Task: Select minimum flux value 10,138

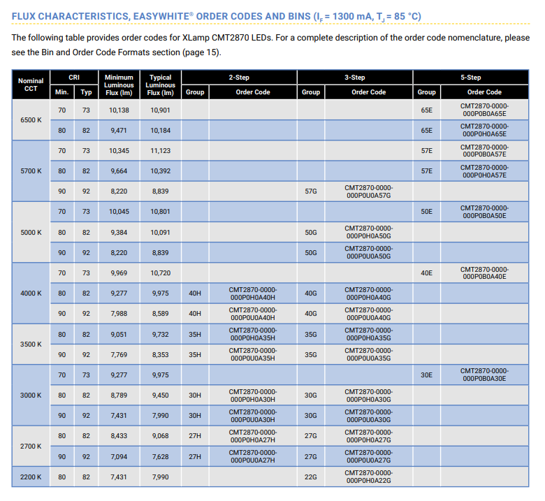Action: point(119,110)
